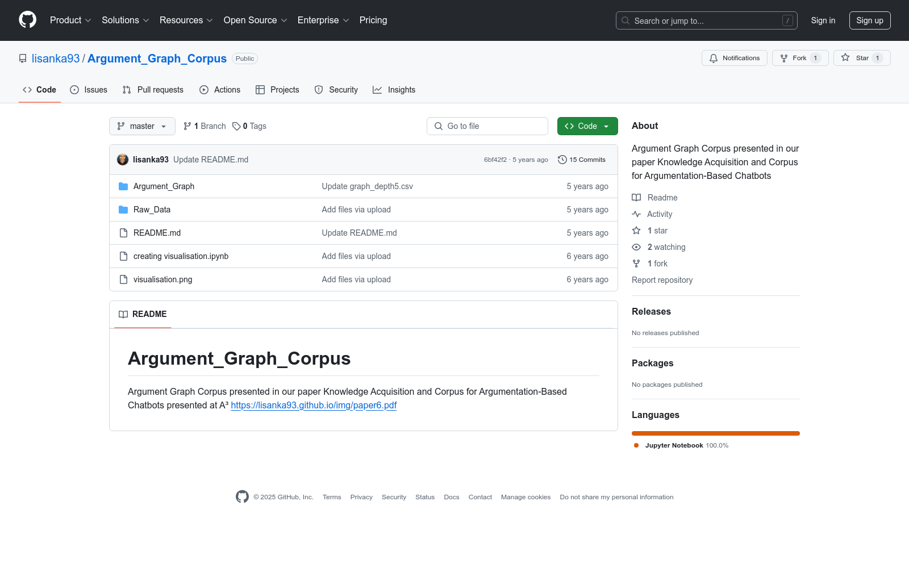Open the master branch dropdown
Image resolution: width=909 pixels, height=568 pixels.
[142, 126]
